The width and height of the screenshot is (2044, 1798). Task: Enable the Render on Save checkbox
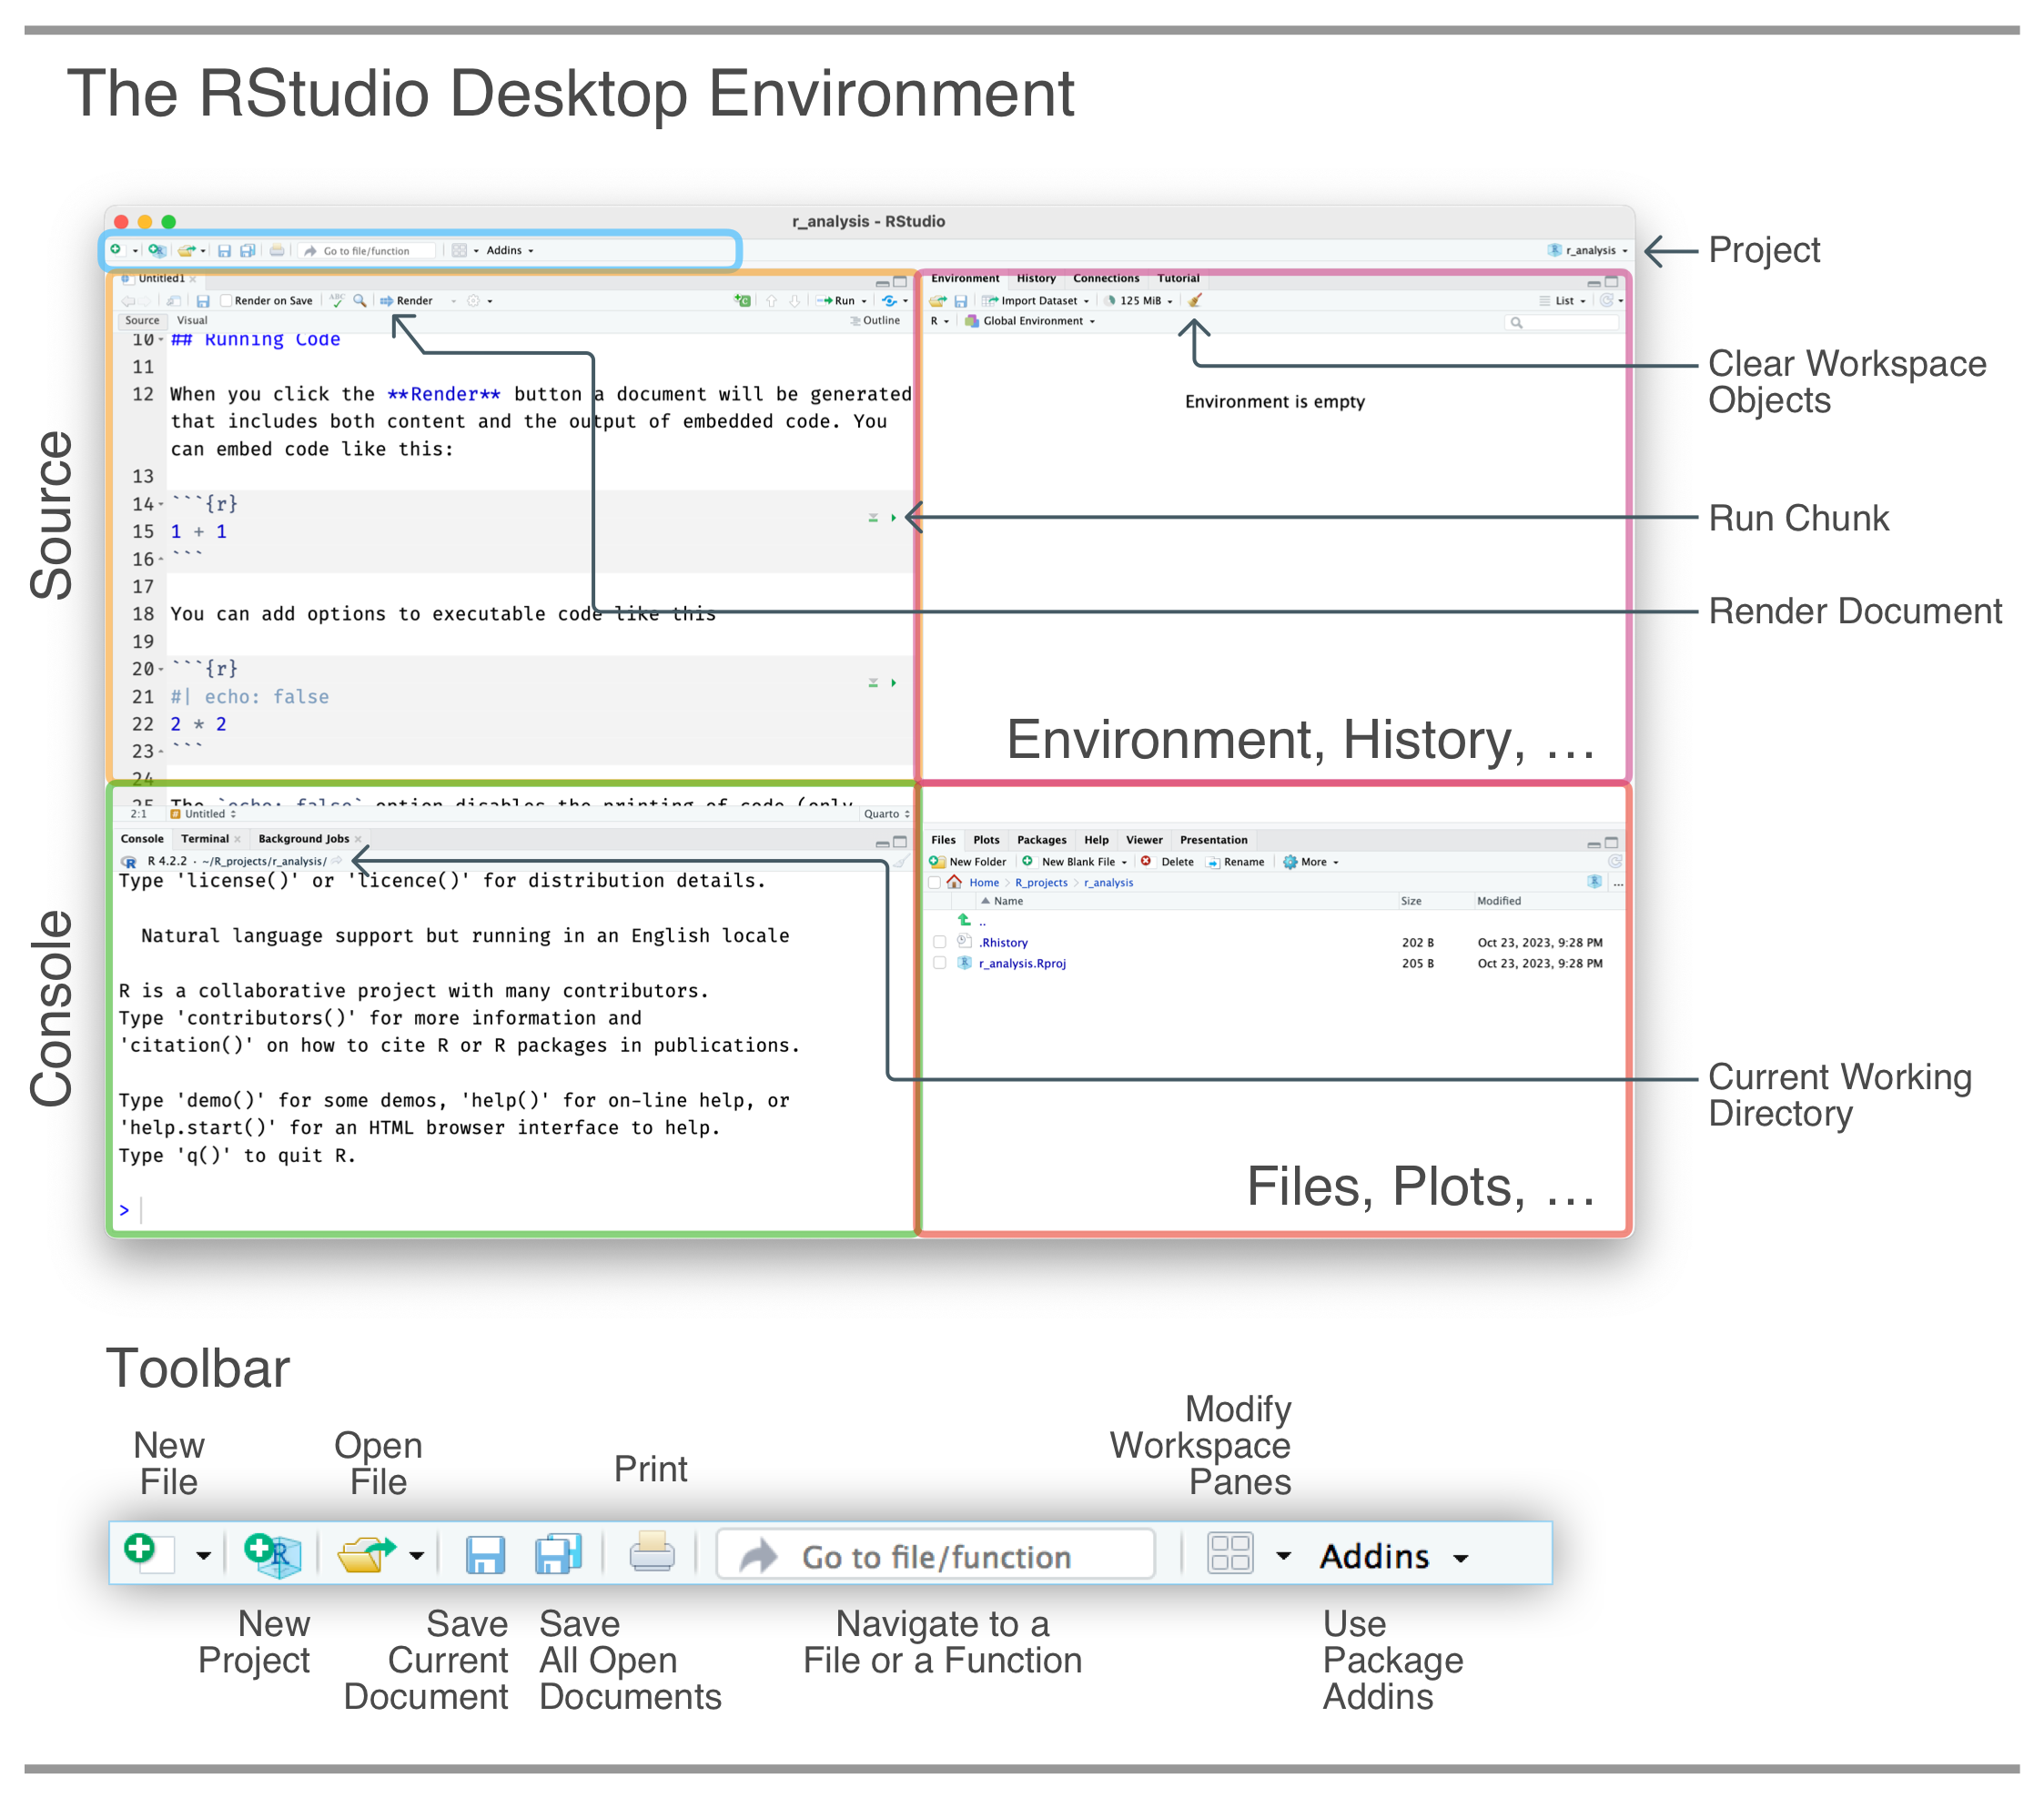[226, 301]
